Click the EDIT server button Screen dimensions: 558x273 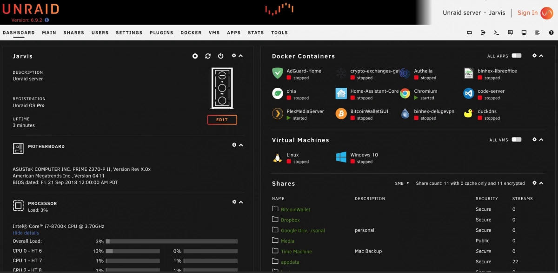[222, 120]
